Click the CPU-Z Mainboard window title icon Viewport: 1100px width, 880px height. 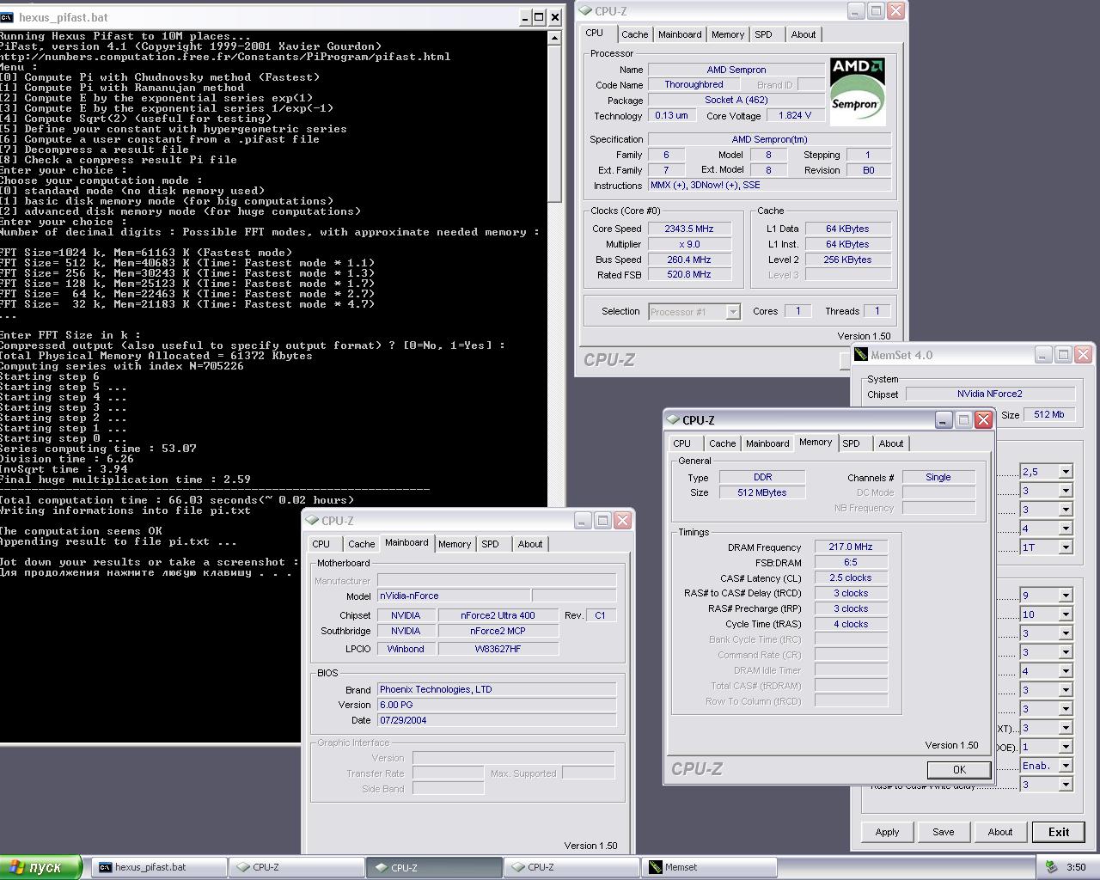point(312,521)
